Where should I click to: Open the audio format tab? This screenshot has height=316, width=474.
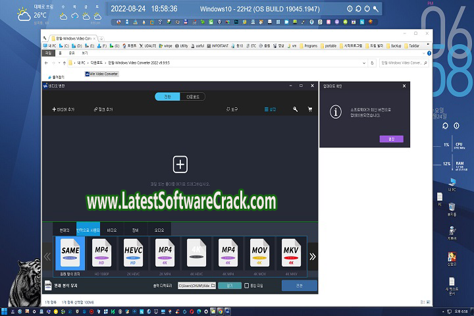(159, 230)
